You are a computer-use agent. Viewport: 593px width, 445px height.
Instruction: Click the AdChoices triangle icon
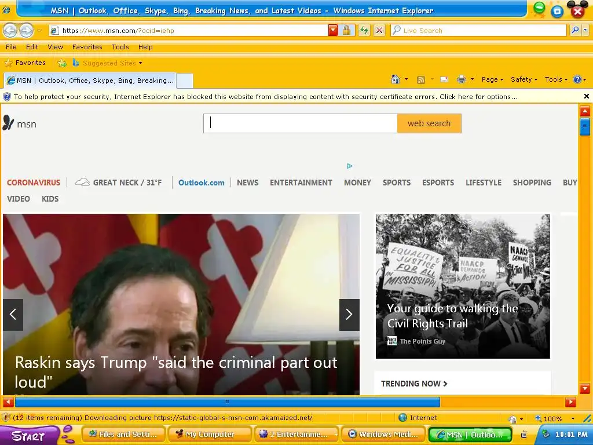click(x=350, y=166)
